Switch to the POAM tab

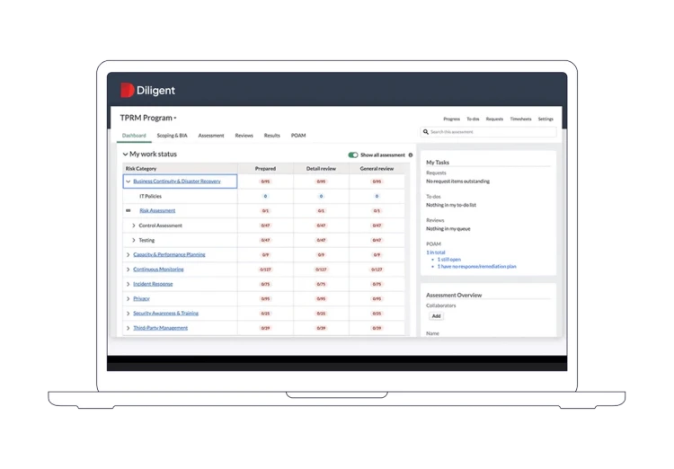(x=298, y=136)
